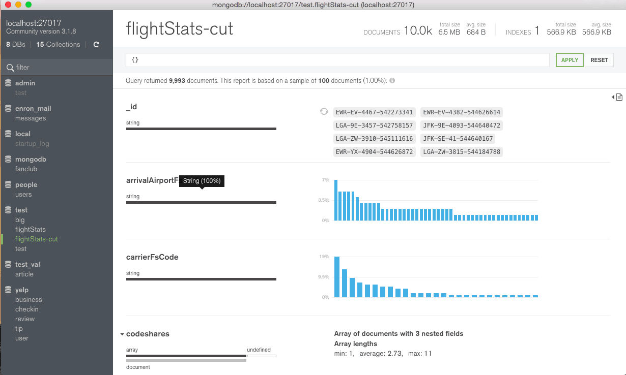
Task: Reset the query filter
Action: (599, 59)
